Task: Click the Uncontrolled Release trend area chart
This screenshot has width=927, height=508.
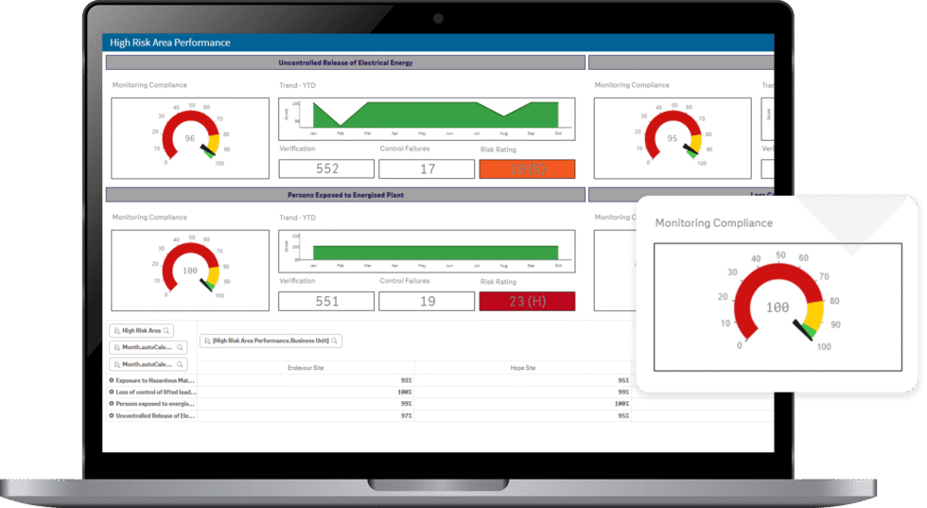Action: (x=427, y=119)
